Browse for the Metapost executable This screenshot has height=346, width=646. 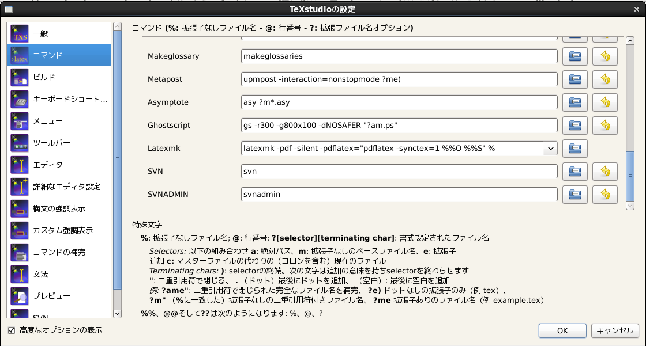[574, 79]
